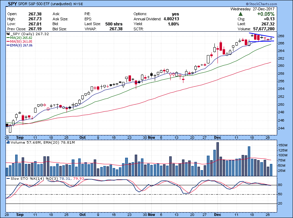Image resolution: width=293 pixels, height=218 pixels.
Task: Click the candlestick icon beside _SPY (Daily)
Action: [x=8, y=34]
